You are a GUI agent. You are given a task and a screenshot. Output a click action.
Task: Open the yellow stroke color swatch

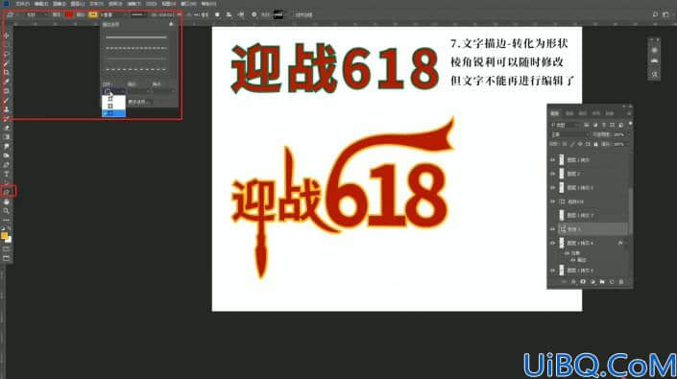pyautogui.click(x=93, y=14)
